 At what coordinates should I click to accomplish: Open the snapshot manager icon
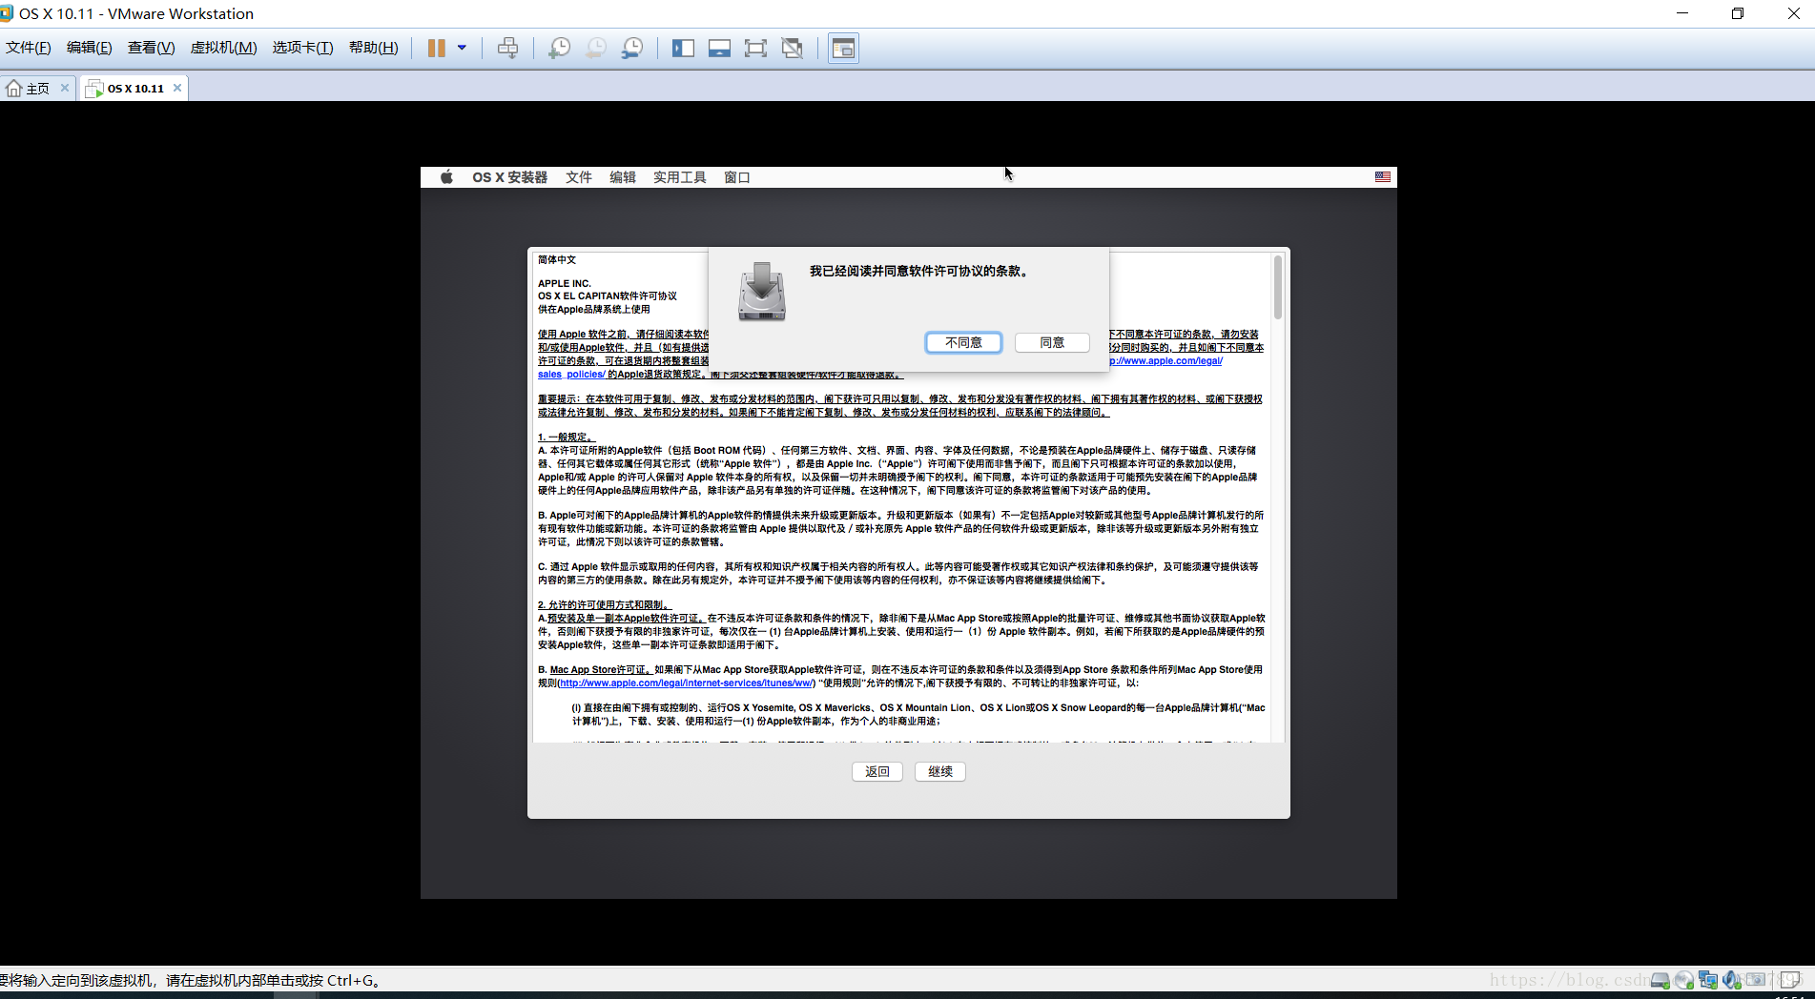pyautogui.click(x=631, y=48)
